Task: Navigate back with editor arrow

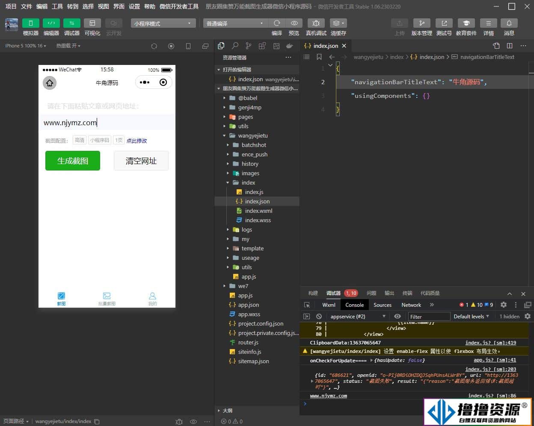Action: click(332, 57)
